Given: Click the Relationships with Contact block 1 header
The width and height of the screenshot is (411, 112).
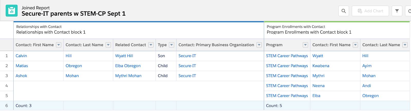Looking at the screenshot, I should point(51,32).
